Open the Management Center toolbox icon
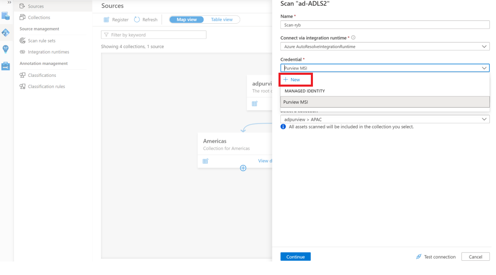This screenshot has height=275, width=496. pos(5,65)
